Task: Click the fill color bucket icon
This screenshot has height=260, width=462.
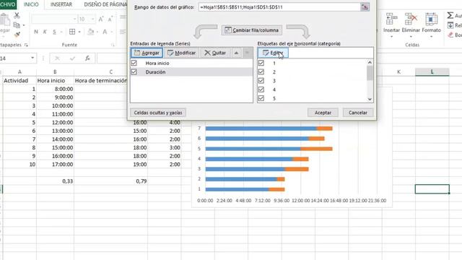Action: point(91,32)
